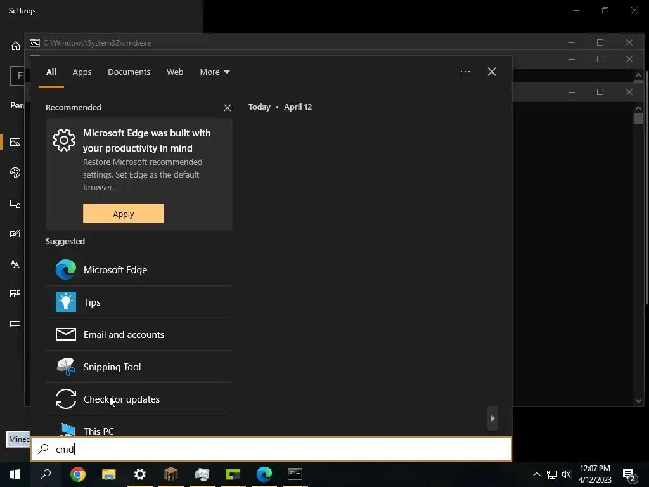Image resolution: width=649 pixels, height=487 pixels.
Task: Open Themes icon in Settings sidebar
Action: pos(15,234)
